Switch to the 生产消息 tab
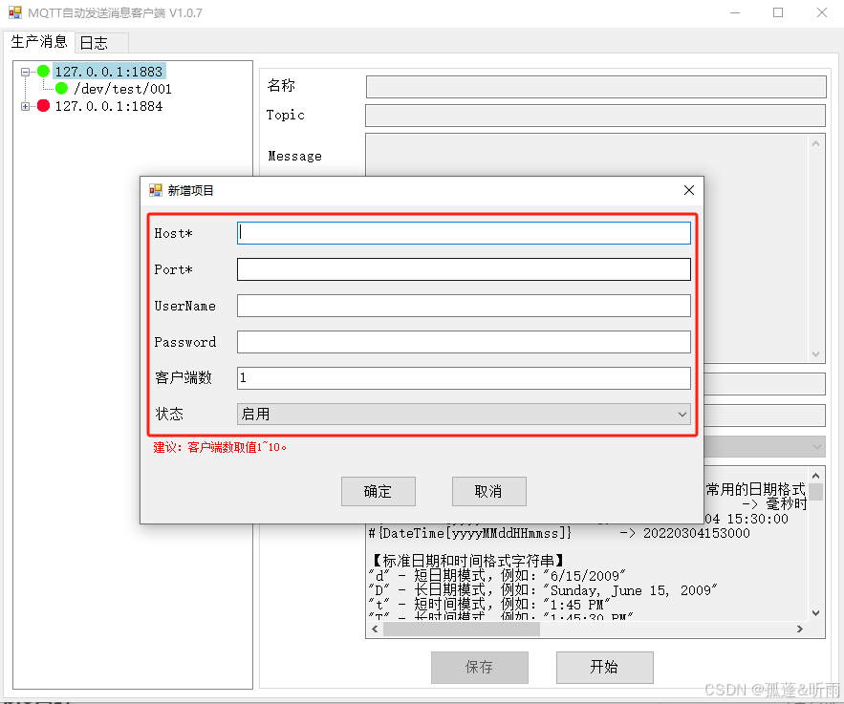This screenshot has width=844, height=704. pos(39,41)
